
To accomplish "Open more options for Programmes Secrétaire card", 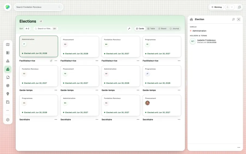I will [x=56, y=119].
